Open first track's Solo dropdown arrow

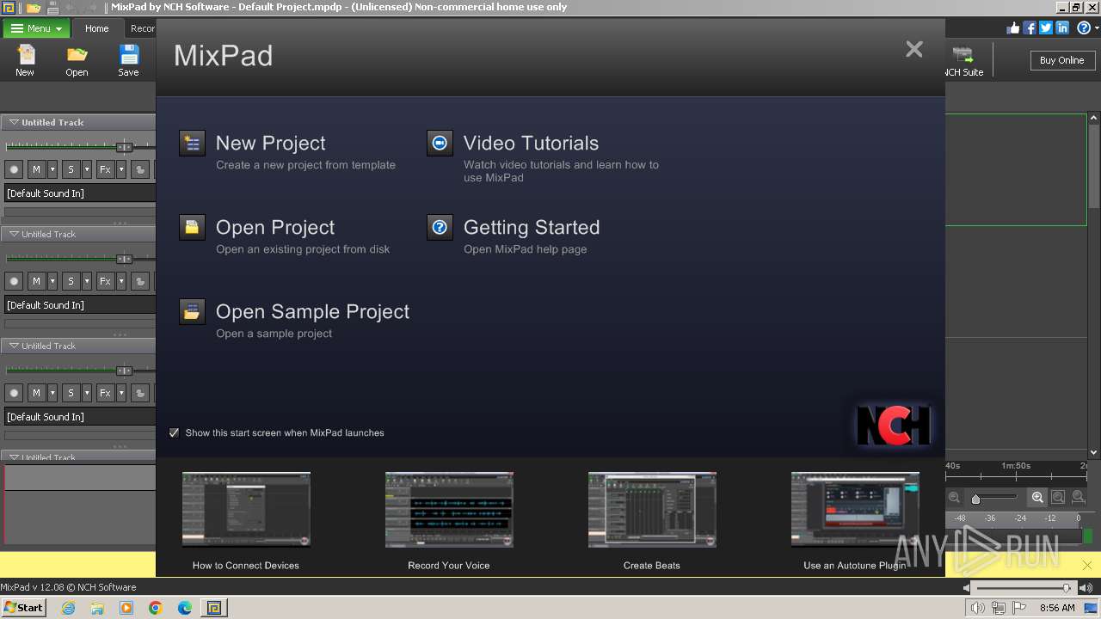(87, 169)
